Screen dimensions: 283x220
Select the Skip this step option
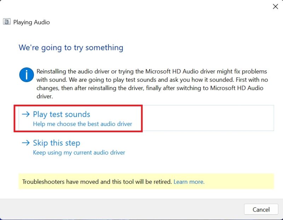tap(56, 143)
